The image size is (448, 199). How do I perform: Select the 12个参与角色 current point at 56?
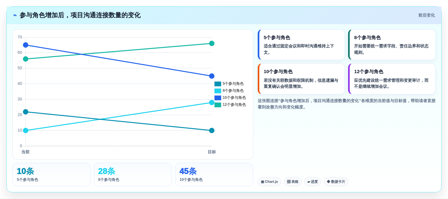click(x=25, y=59)
